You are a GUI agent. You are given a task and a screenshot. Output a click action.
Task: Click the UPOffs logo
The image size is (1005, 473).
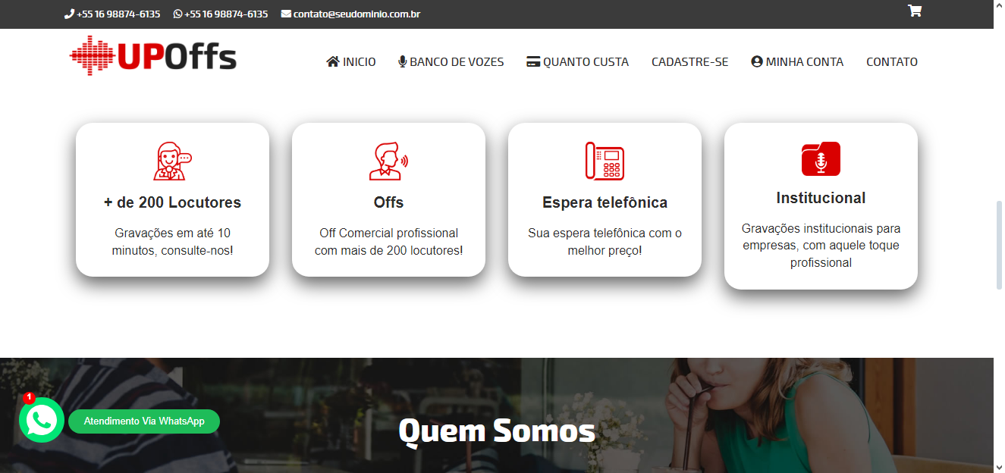(153, 56)
